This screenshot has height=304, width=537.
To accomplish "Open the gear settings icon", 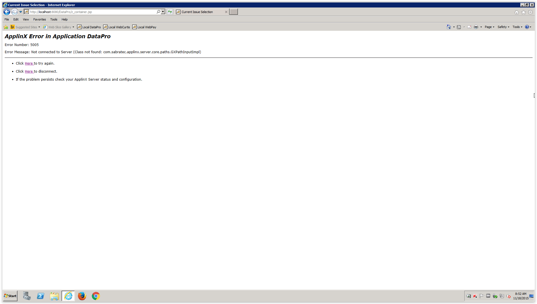I will [530, 12].
